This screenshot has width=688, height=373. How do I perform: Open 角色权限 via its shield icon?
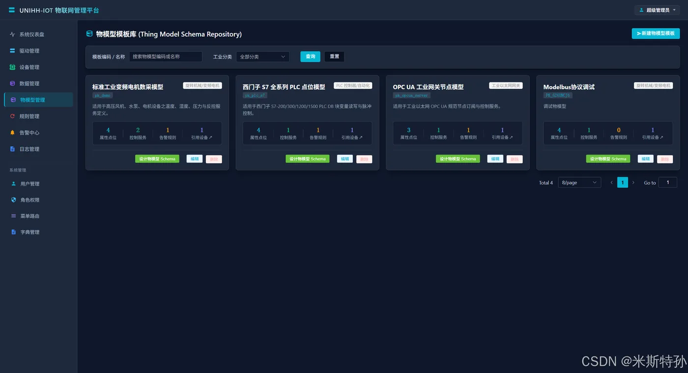point(13,200)
